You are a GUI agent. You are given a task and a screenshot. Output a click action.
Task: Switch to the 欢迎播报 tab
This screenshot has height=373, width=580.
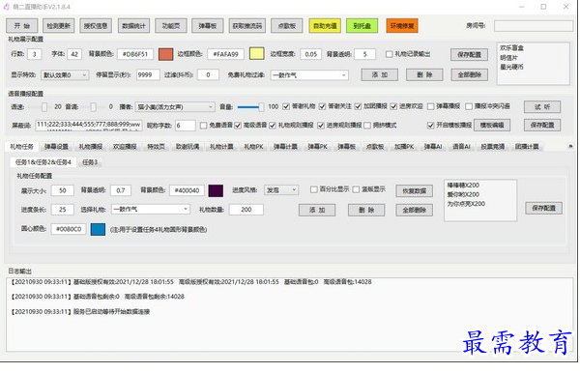coord(125,147)
